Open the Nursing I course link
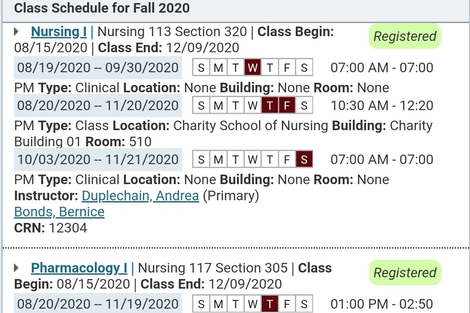Viewport: 470px width, 313px height. [x=59, y=31]
